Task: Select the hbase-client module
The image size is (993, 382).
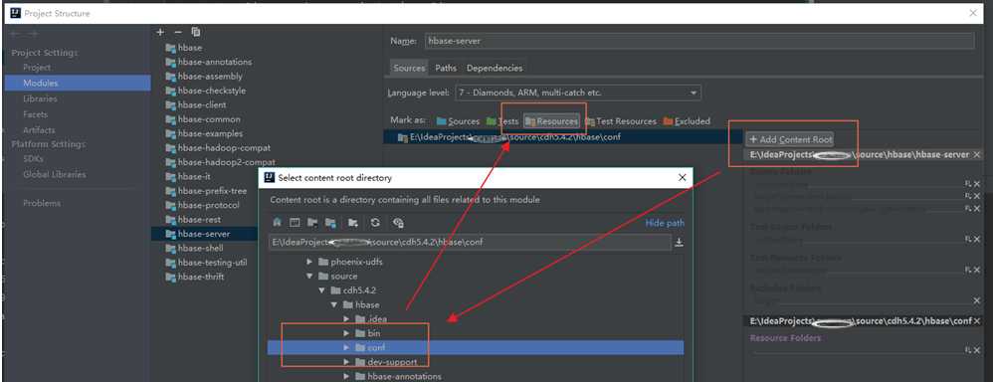Action: coord(196,104)
